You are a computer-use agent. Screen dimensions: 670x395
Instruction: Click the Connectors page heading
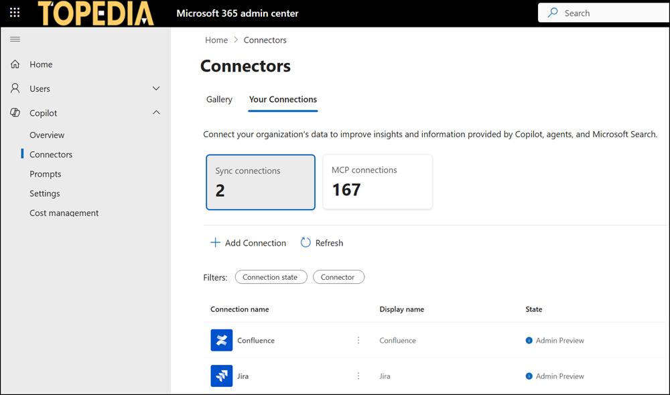[245, 66]
